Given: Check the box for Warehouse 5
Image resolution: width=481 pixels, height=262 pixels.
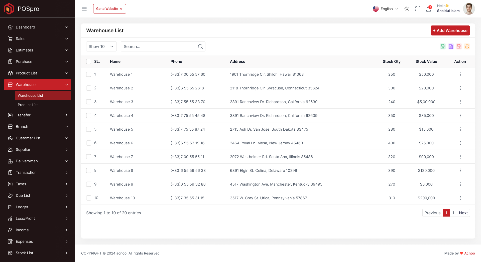Looking at the screenshot, I should [89, 129].
